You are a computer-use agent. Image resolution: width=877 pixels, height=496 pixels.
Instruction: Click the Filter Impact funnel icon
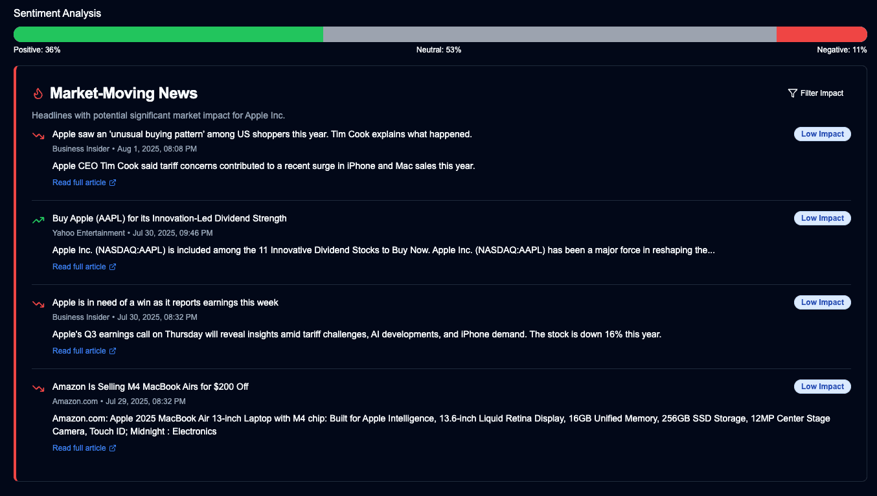(792, 93)
